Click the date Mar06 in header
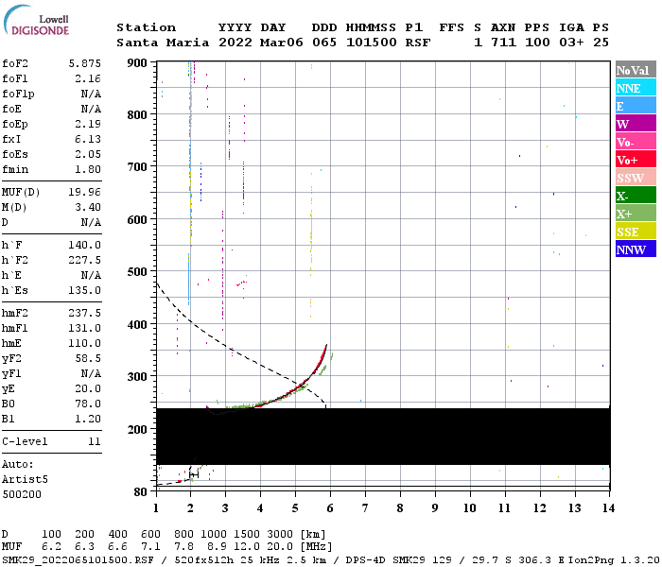 coord(281,43)
